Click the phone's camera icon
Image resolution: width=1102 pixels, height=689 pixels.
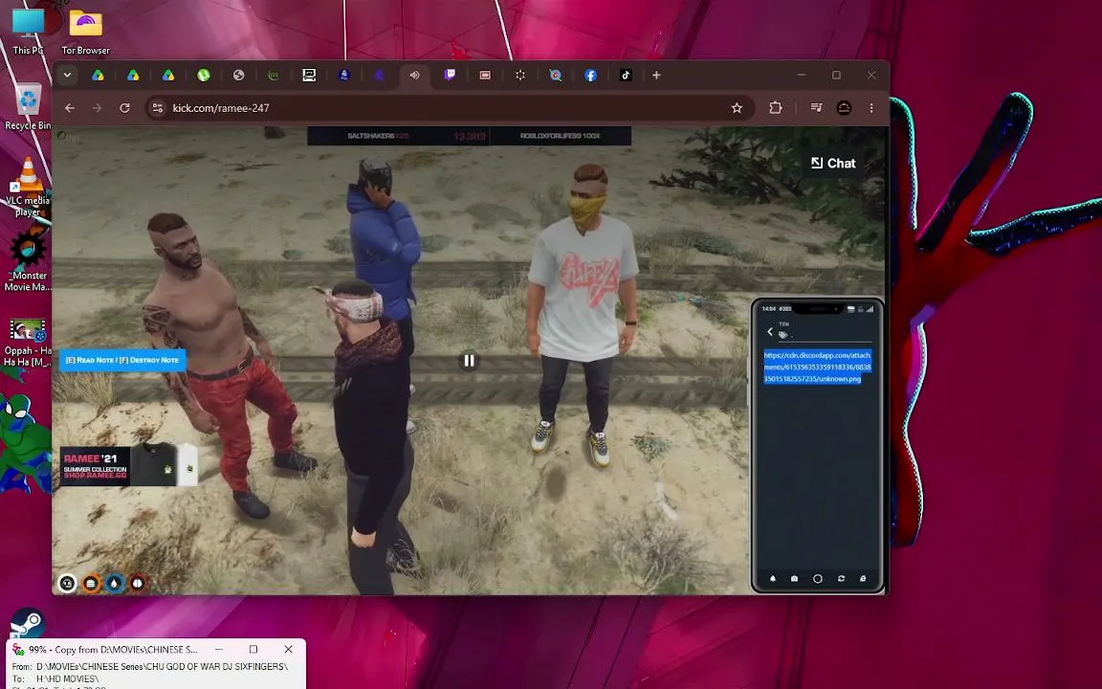point(794,579)
